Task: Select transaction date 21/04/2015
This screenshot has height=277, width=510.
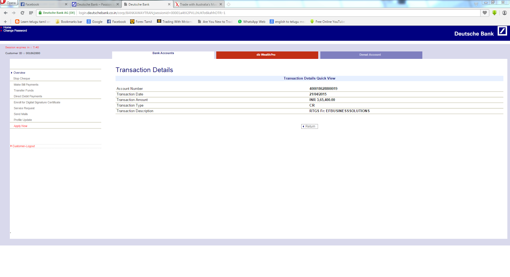Action: [318, 94]
